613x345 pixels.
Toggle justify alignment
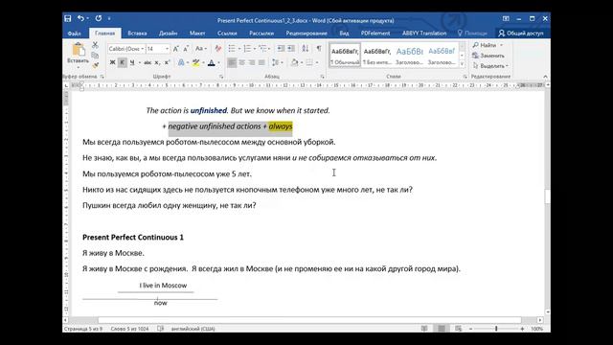[x=261, y=62]
